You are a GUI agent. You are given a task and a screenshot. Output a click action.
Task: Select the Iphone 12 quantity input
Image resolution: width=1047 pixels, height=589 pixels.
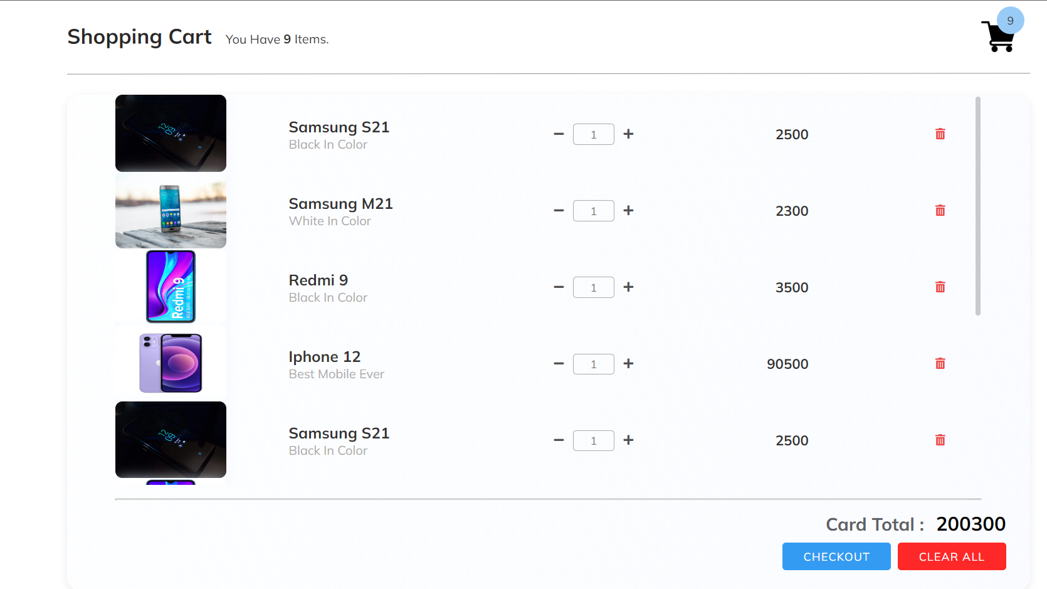tap(593, 364)
